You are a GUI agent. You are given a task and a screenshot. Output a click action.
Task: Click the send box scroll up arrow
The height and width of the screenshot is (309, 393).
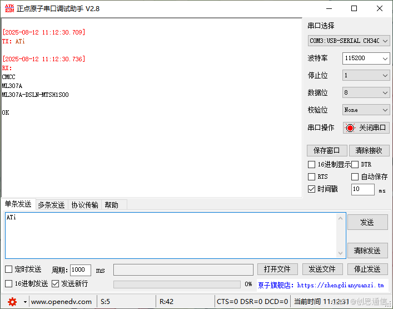340,218
